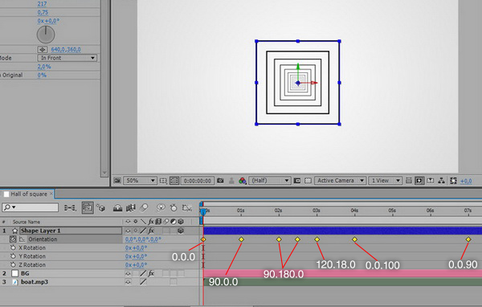
Task: Toggle the fx switch on BG layer
Action: point(151,273)
